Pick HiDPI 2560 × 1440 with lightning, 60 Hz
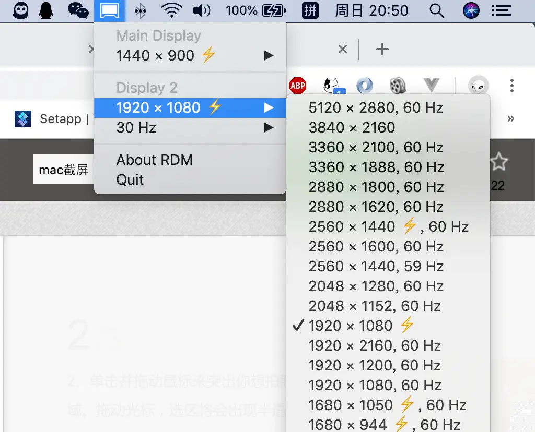The width and height of the screenshot is (535, 432). (x=388, y=226)
